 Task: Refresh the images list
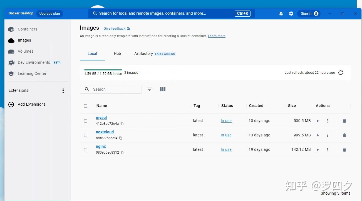(x=341, y=73)
